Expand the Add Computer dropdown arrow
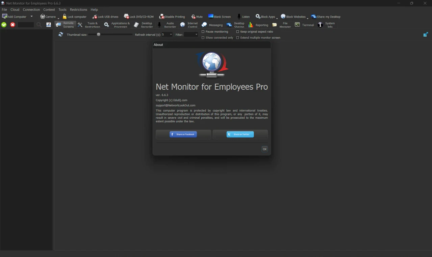 [32, 17]
